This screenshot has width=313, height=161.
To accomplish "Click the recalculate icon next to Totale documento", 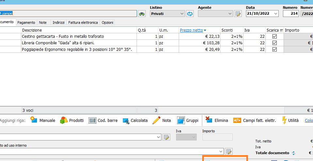I will coord(293,153).
